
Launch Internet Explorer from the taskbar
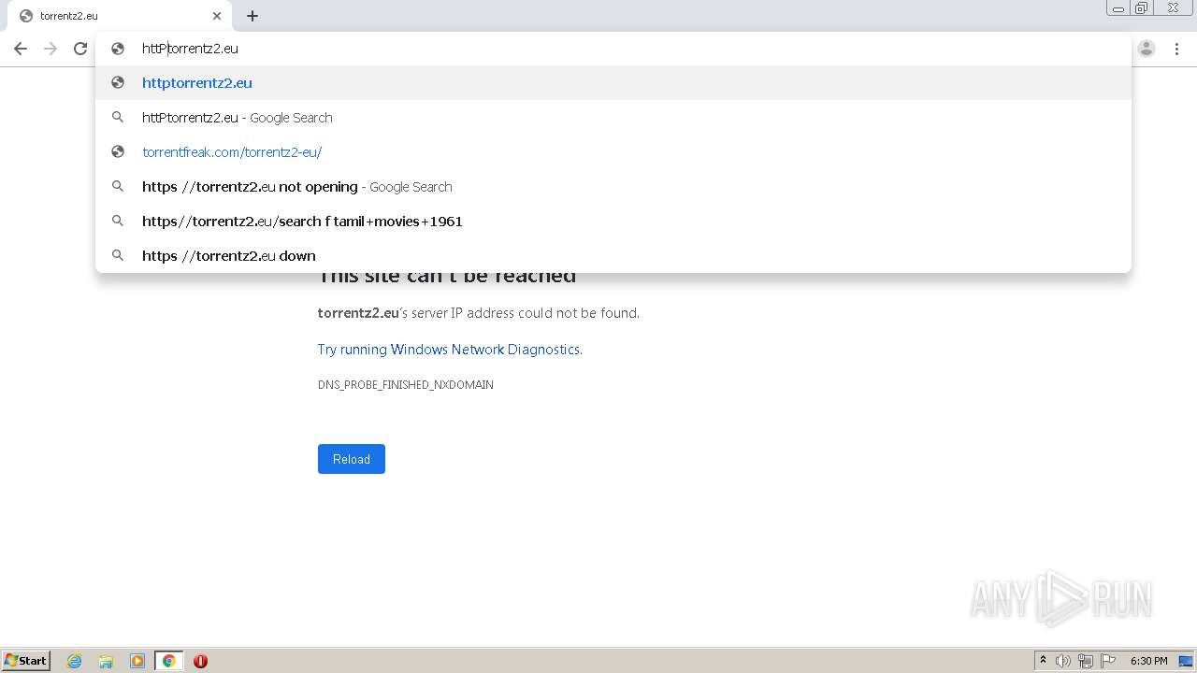point(75,661)
